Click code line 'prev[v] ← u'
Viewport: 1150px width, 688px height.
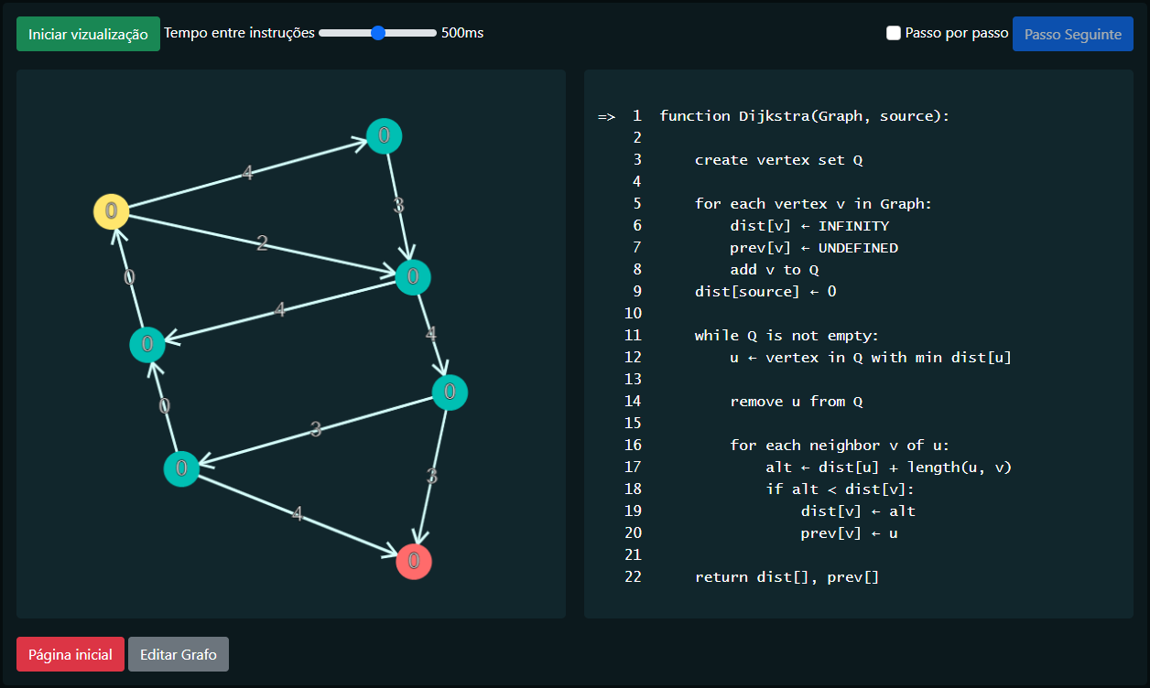pyautogui.click(x=849, y=533)
